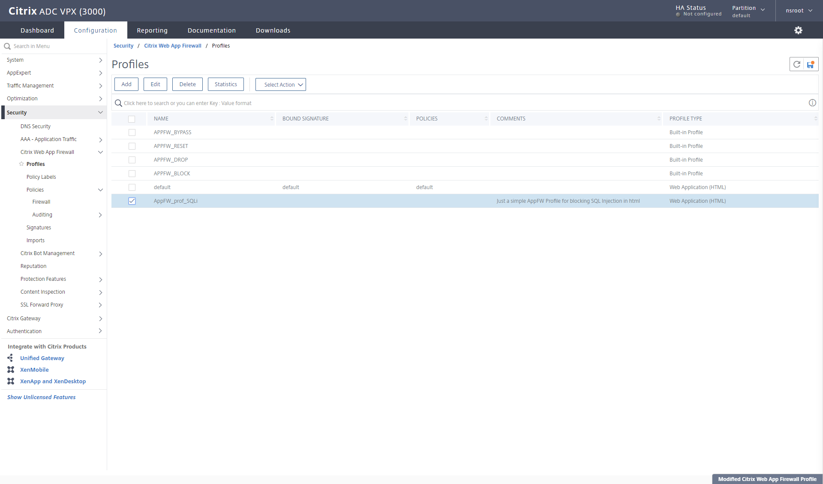The width and height of the screenshot is (823, 484).
Task: Sort by the BOUND SIGNATURE column arrows
Action: pos(405,119)
